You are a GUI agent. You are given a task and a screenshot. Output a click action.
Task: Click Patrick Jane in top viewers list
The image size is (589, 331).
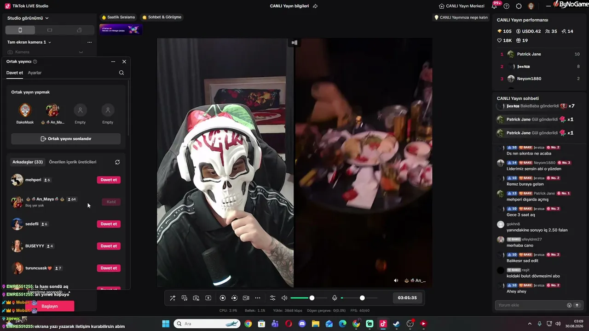(529, 54)
